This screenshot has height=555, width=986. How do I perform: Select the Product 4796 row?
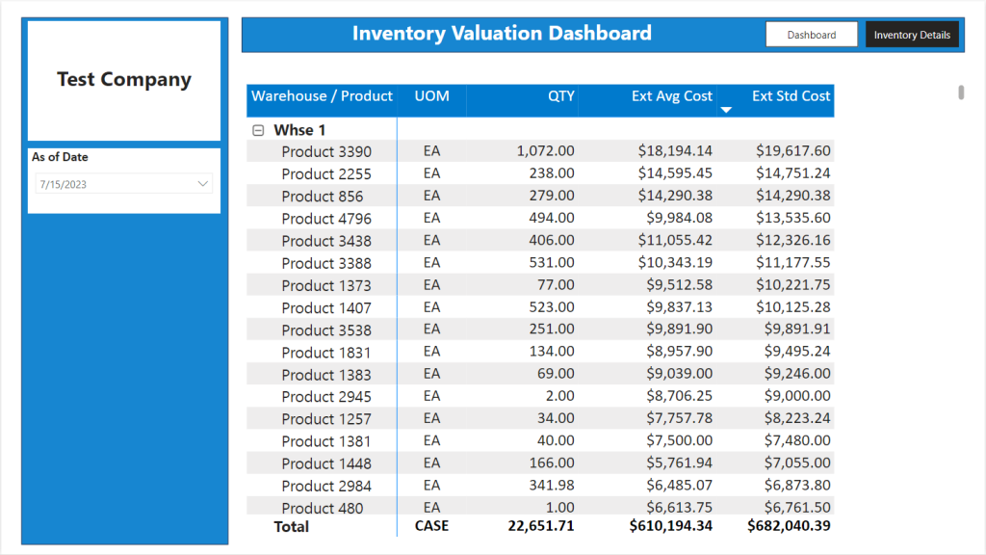540,218
